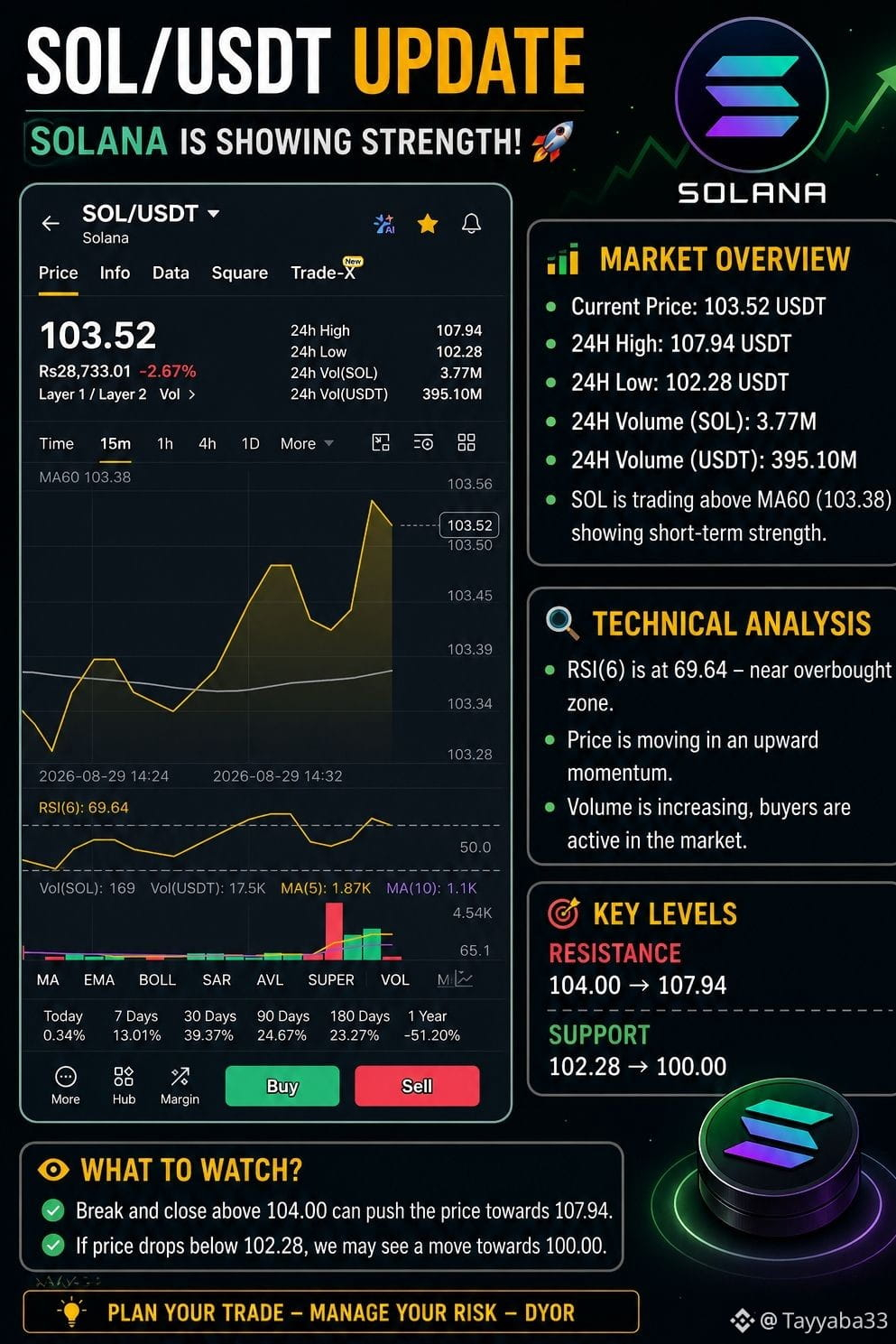Click the MA(5): 1.87K volume label
Viewport: 896px width, 1344px height.
coord(326,888)
